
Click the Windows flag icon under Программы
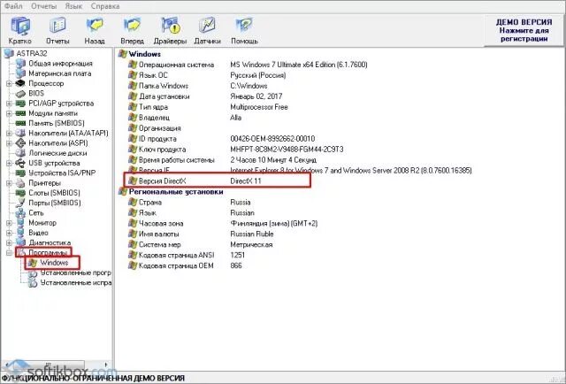point(33,263)
